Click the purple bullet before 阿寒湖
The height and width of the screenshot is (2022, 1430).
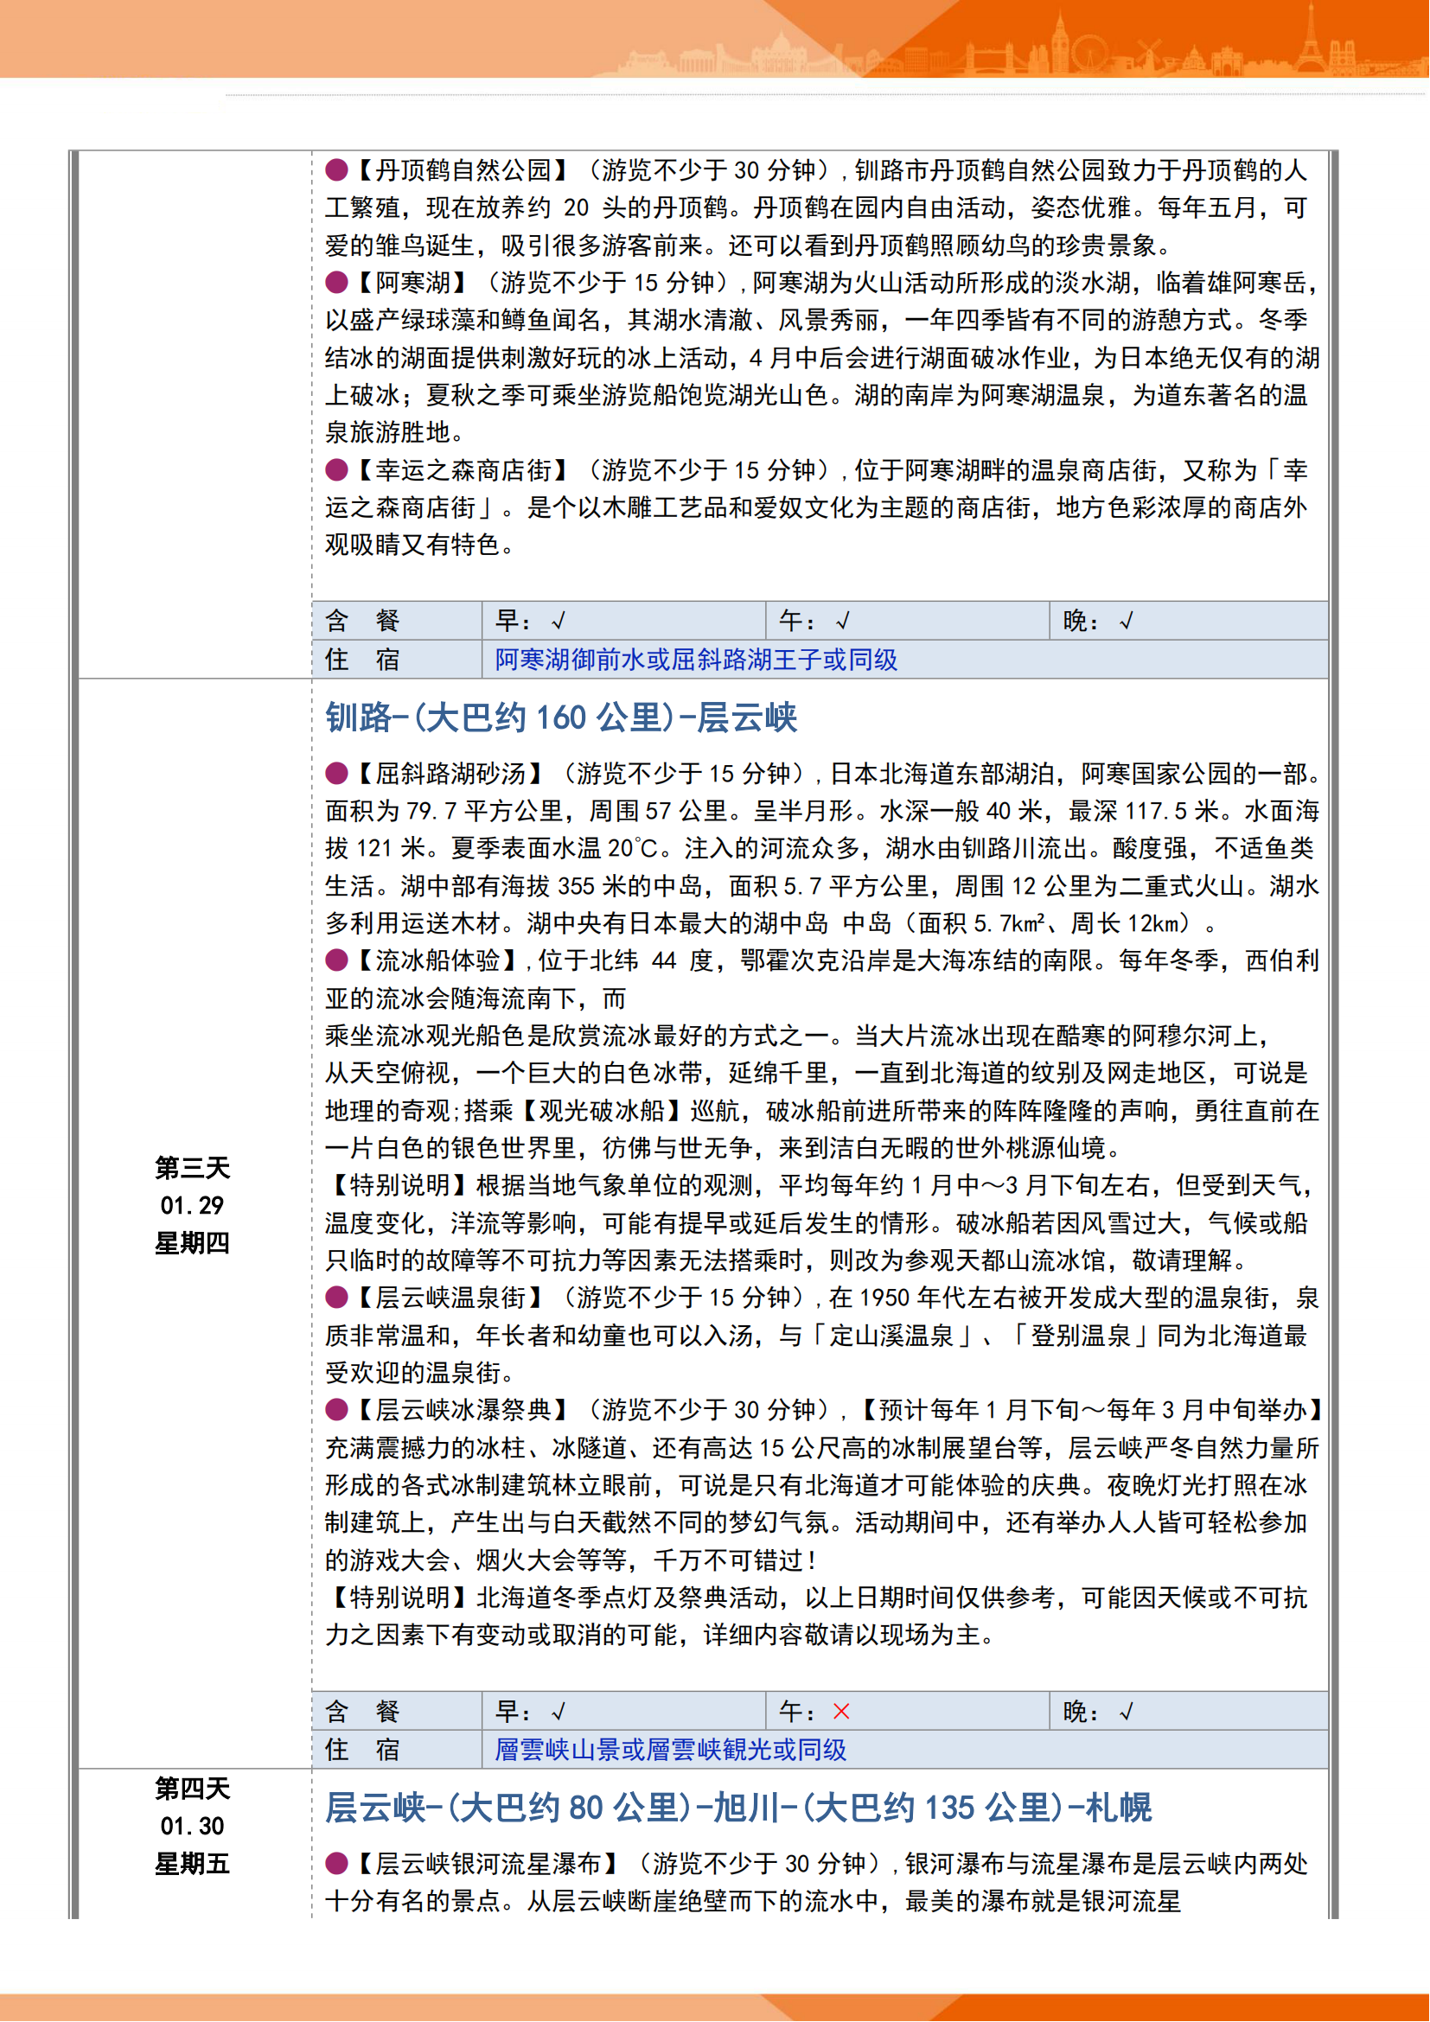coord(336,283)
